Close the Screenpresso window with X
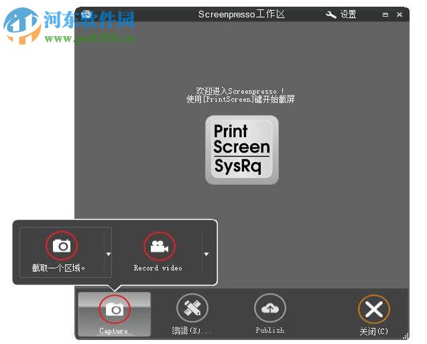 400,15
